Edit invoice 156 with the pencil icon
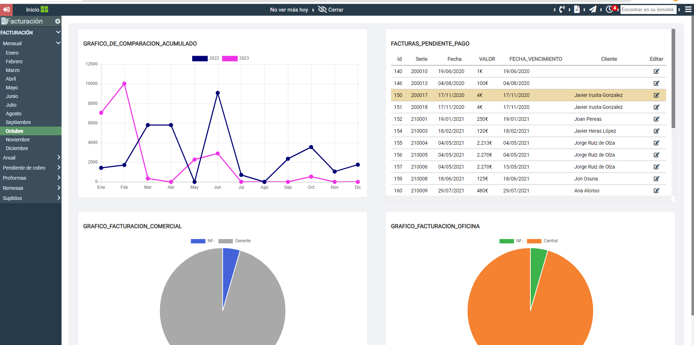The height and width of the screenshot is (345, 694). tap(656, 155)
